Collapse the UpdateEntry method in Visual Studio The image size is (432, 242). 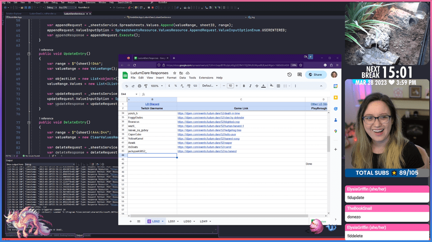point(29,54)
